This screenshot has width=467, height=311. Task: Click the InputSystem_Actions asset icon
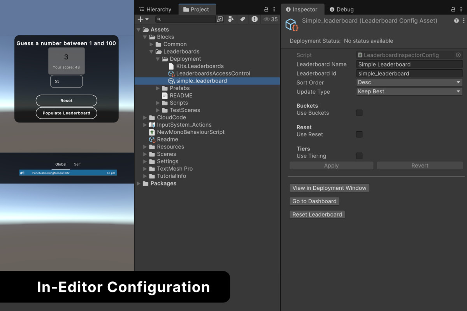(152, 125)
